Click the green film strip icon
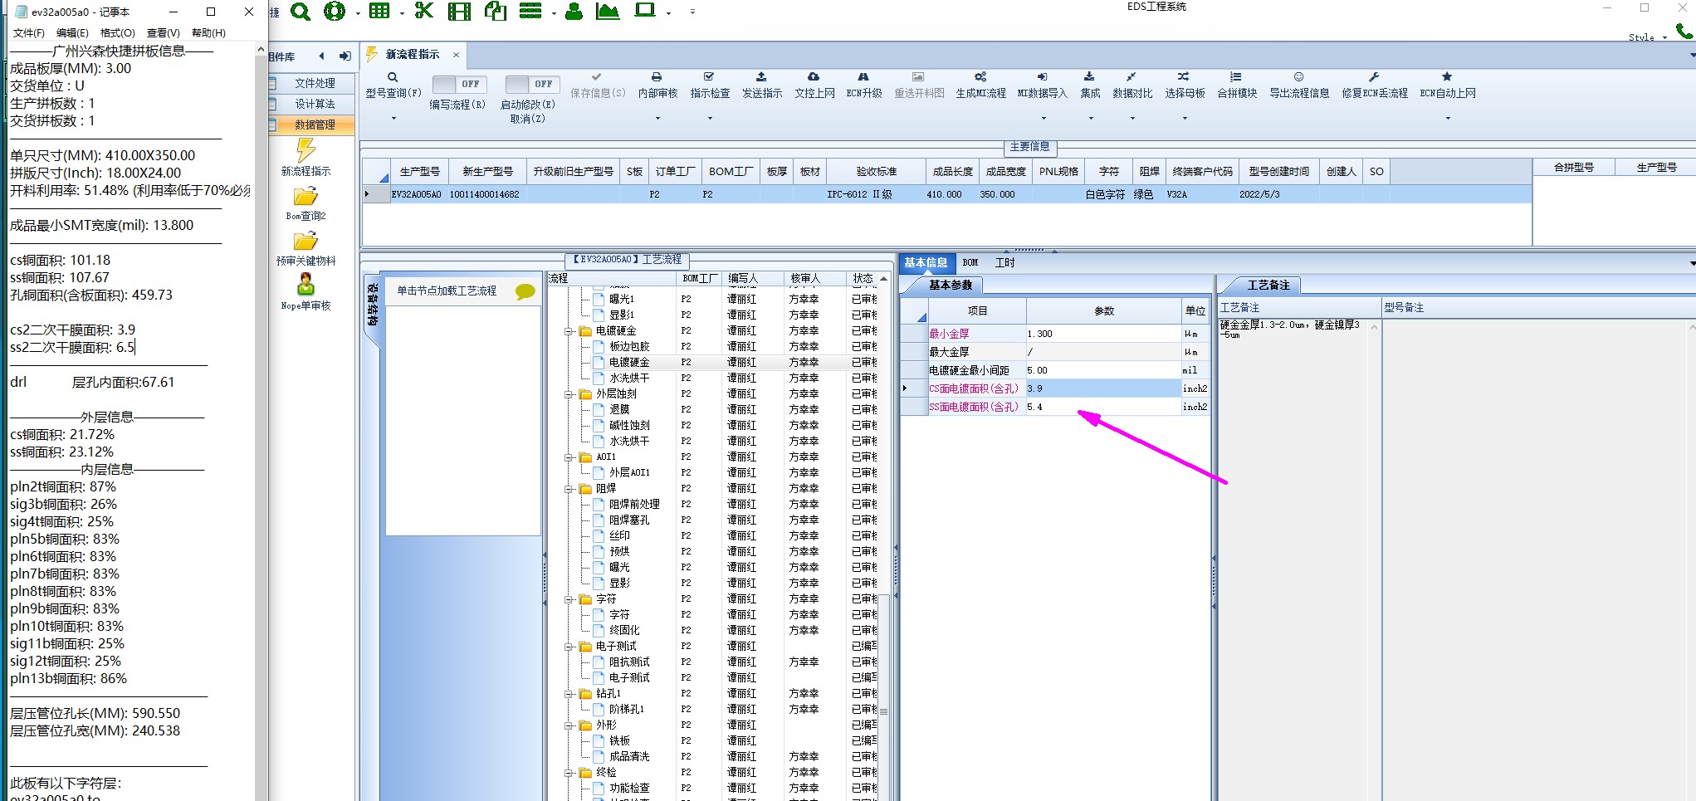 click(459, 12)
